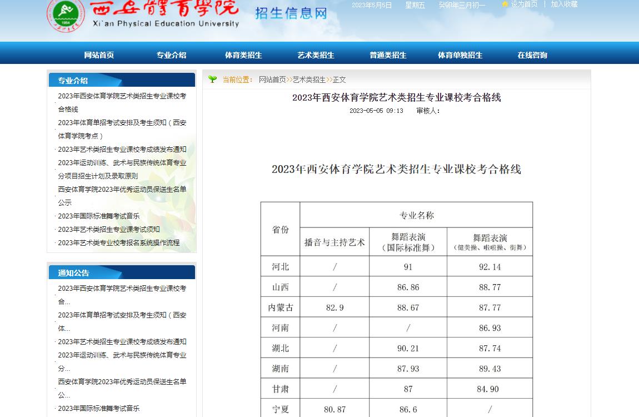This screenshot has width=639, height=417.
Task: Open 2023年艺术类招生专业课考试须知 link
Action: click(x=109, y=229)
